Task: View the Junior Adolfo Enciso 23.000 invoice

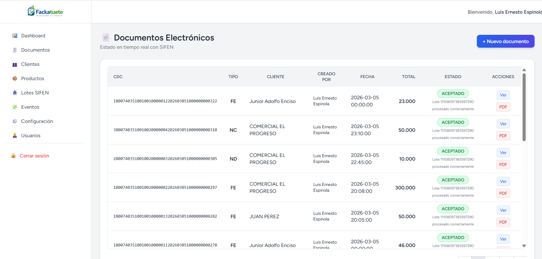Action: 503,95
